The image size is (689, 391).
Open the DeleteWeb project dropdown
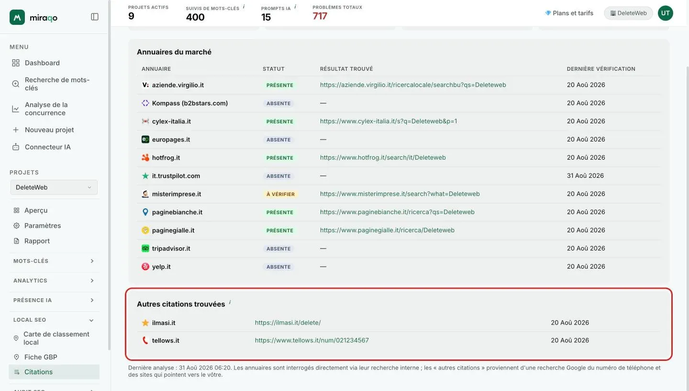(54, 187)
